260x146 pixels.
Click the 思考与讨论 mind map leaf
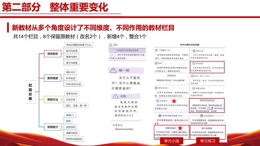point(72,94)
